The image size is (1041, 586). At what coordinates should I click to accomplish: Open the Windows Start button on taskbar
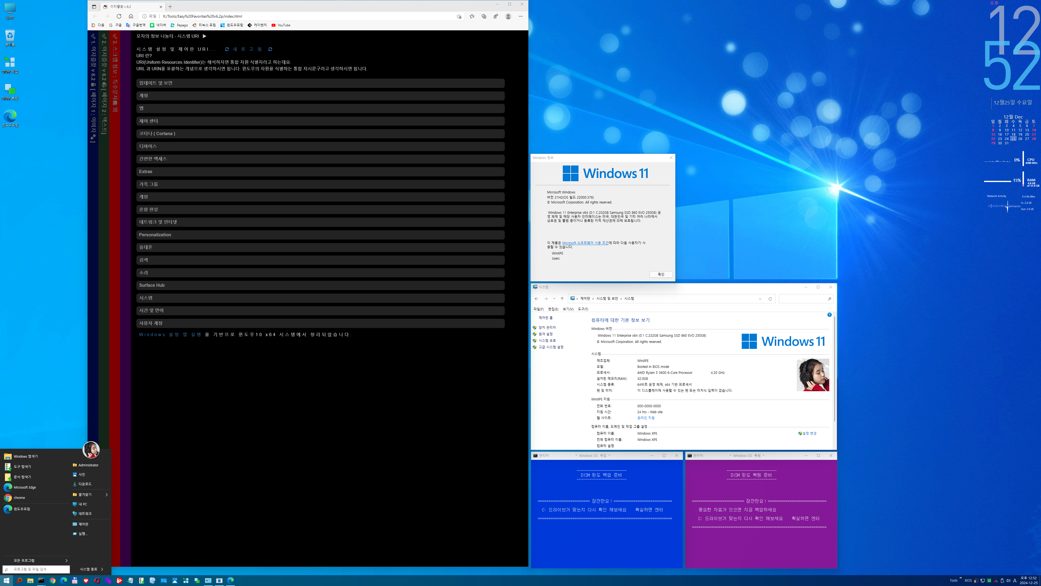[x=7, y=581]
